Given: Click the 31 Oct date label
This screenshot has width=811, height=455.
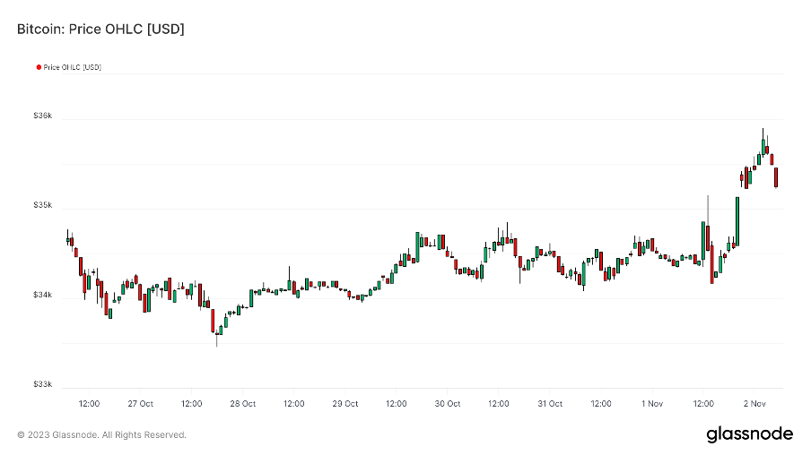Looking at the screenshot, I should click(550, 404).
